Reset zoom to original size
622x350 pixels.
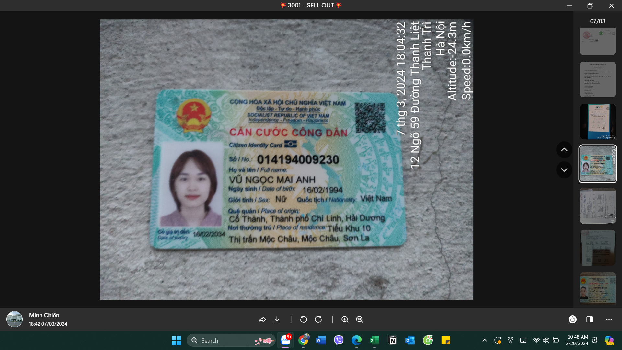click(x=360, y=320)
